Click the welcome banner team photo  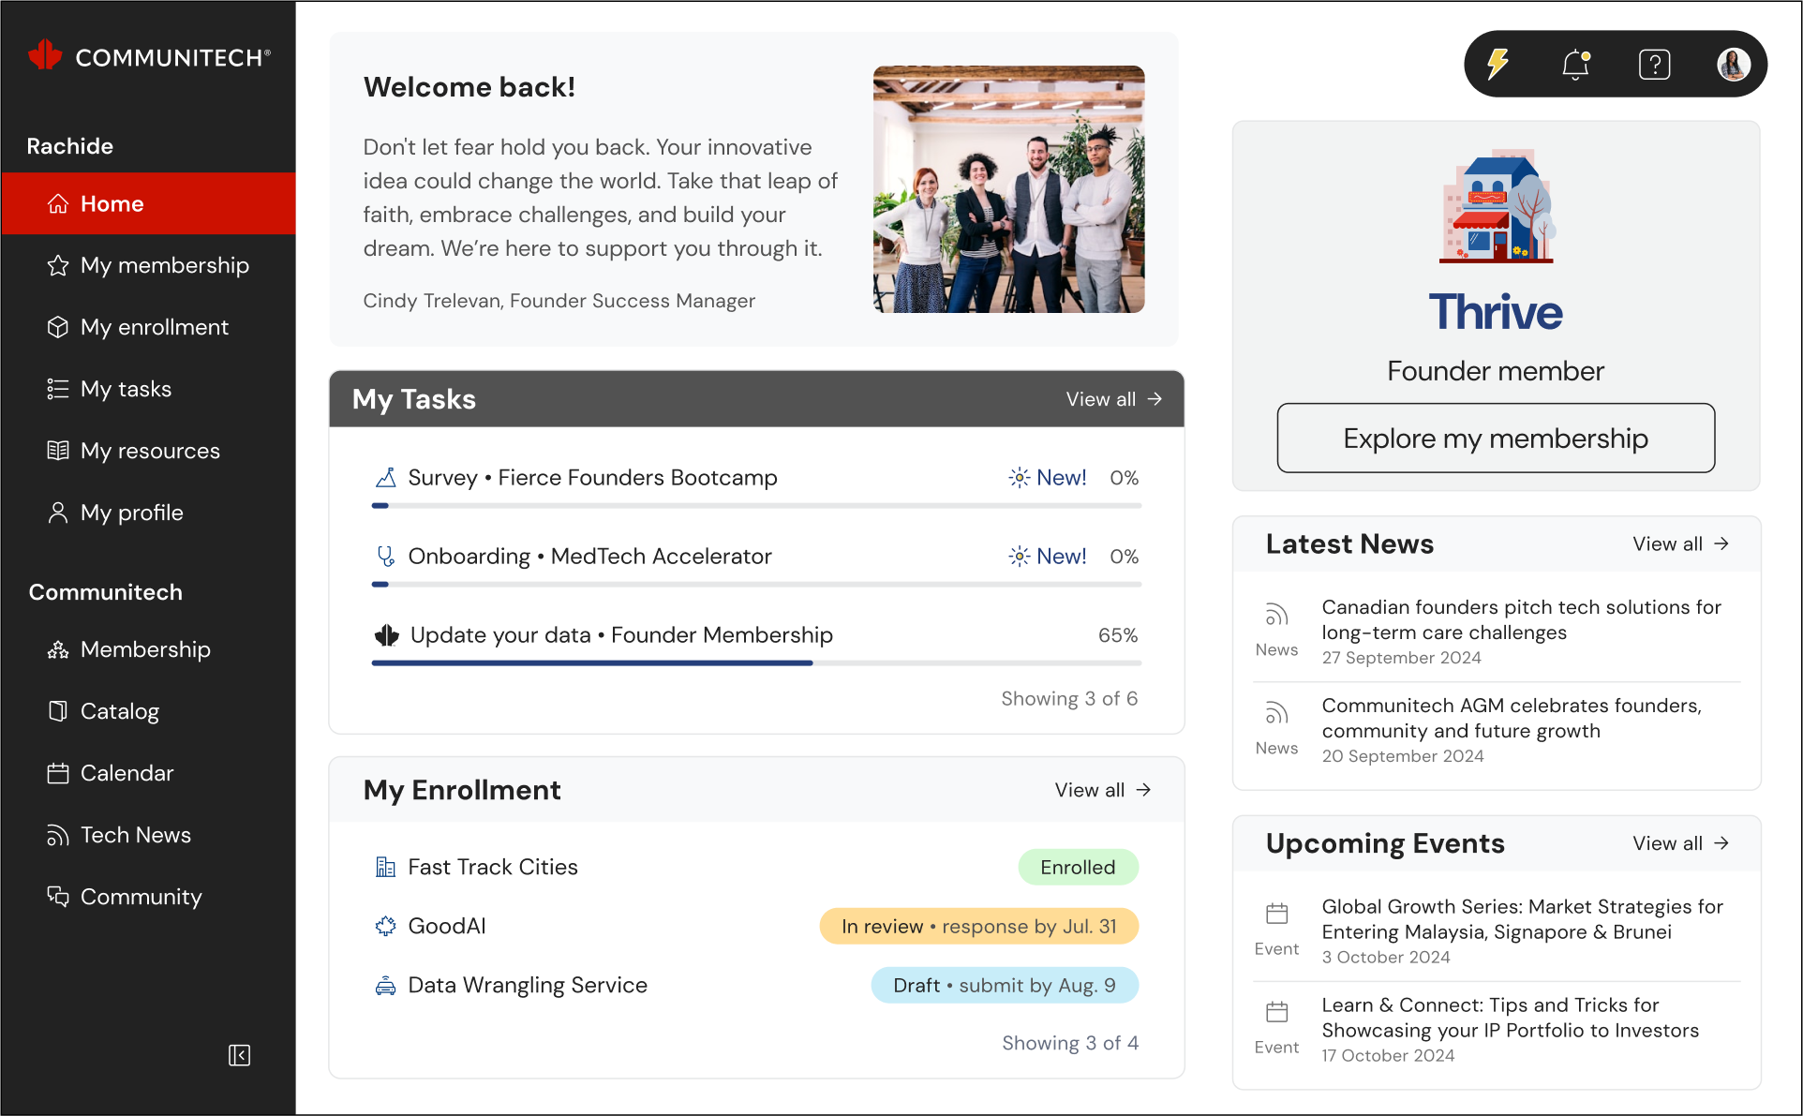[x=1008, y=189]
